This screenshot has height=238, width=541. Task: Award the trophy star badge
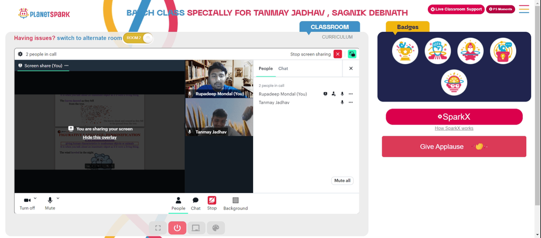[405, 51]
